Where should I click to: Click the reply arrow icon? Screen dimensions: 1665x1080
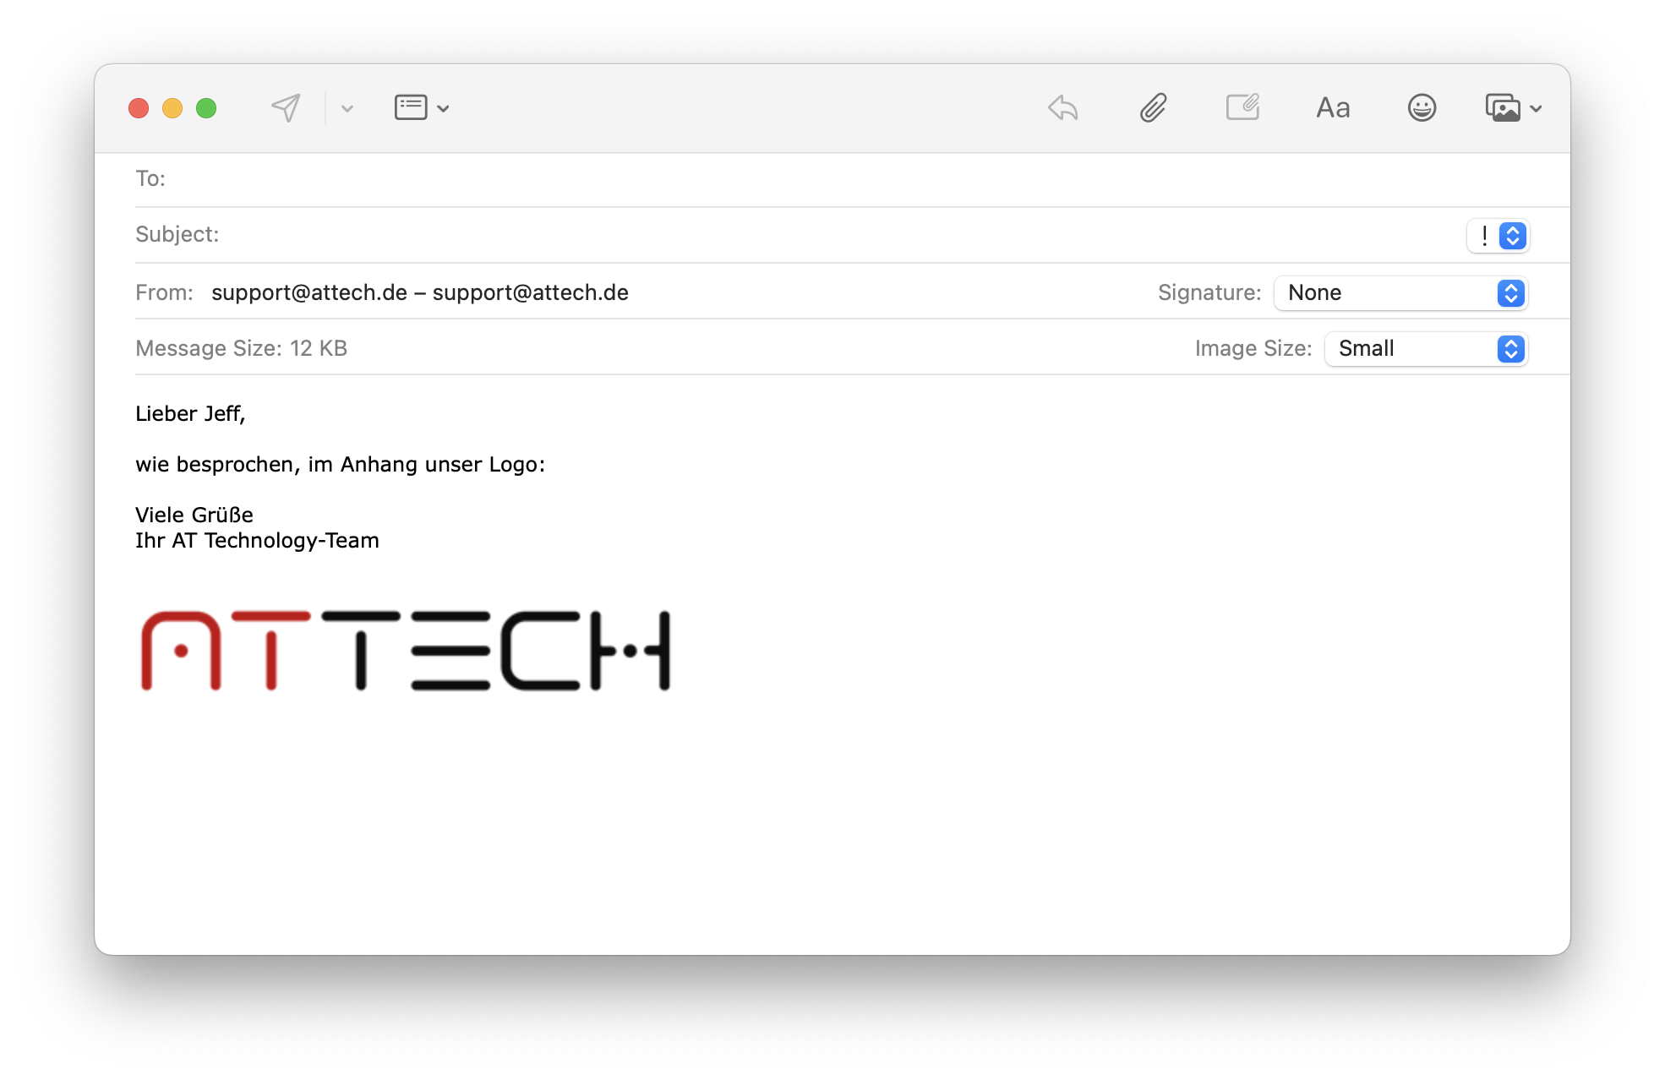click(x=1062, y=108)
